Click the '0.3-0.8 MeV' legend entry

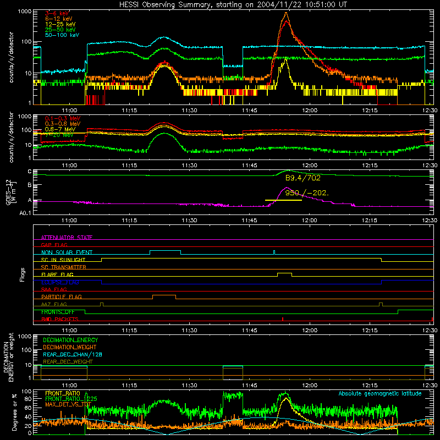tap(63, 124)
